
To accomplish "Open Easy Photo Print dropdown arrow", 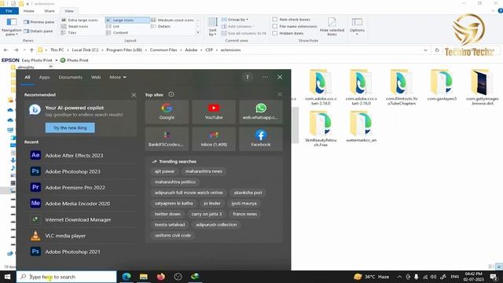I will [57, 61].
